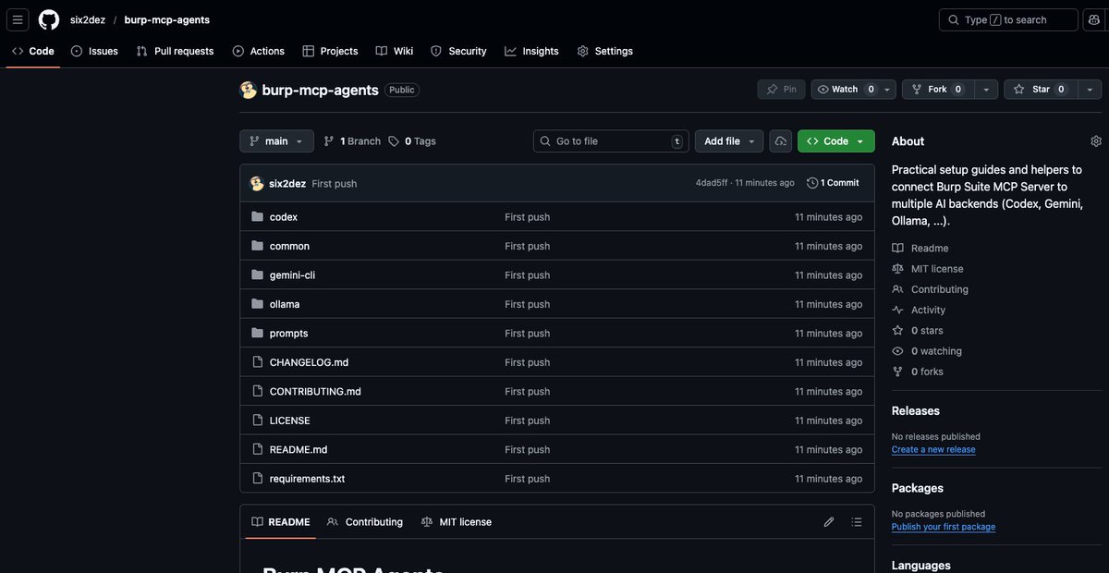Screen dimensions: 1109x573
Task: Switch to the README file tab
Action: point(281,522)
